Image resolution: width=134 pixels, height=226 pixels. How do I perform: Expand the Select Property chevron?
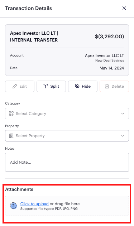coord(123,136)
